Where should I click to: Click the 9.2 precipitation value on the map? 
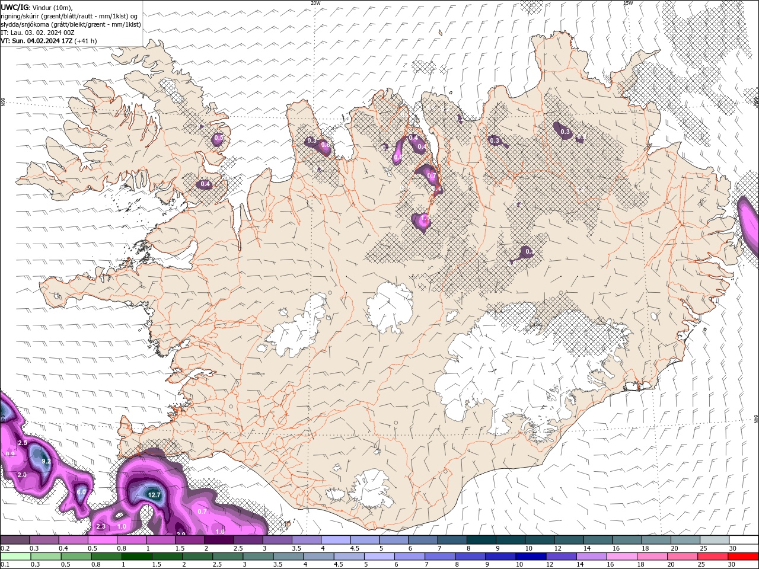coord(47,461)
